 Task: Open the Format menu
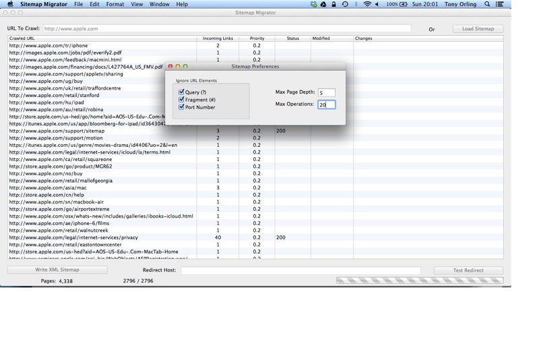115,4
